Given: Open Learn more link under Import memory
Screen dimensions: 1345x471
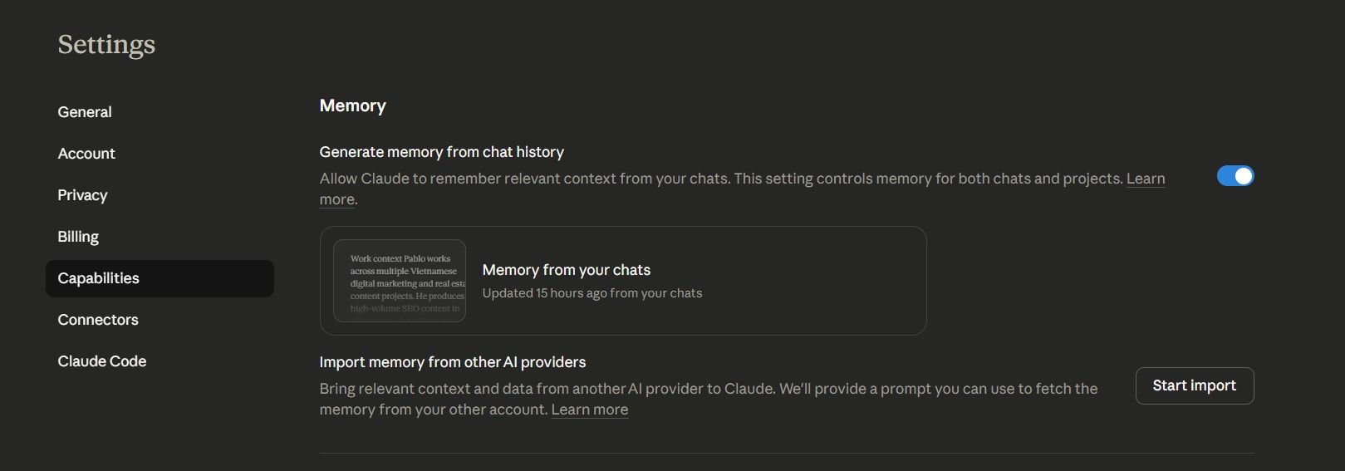Looking at the screenshot, I should pyautogui.click(x=589, y=410).
